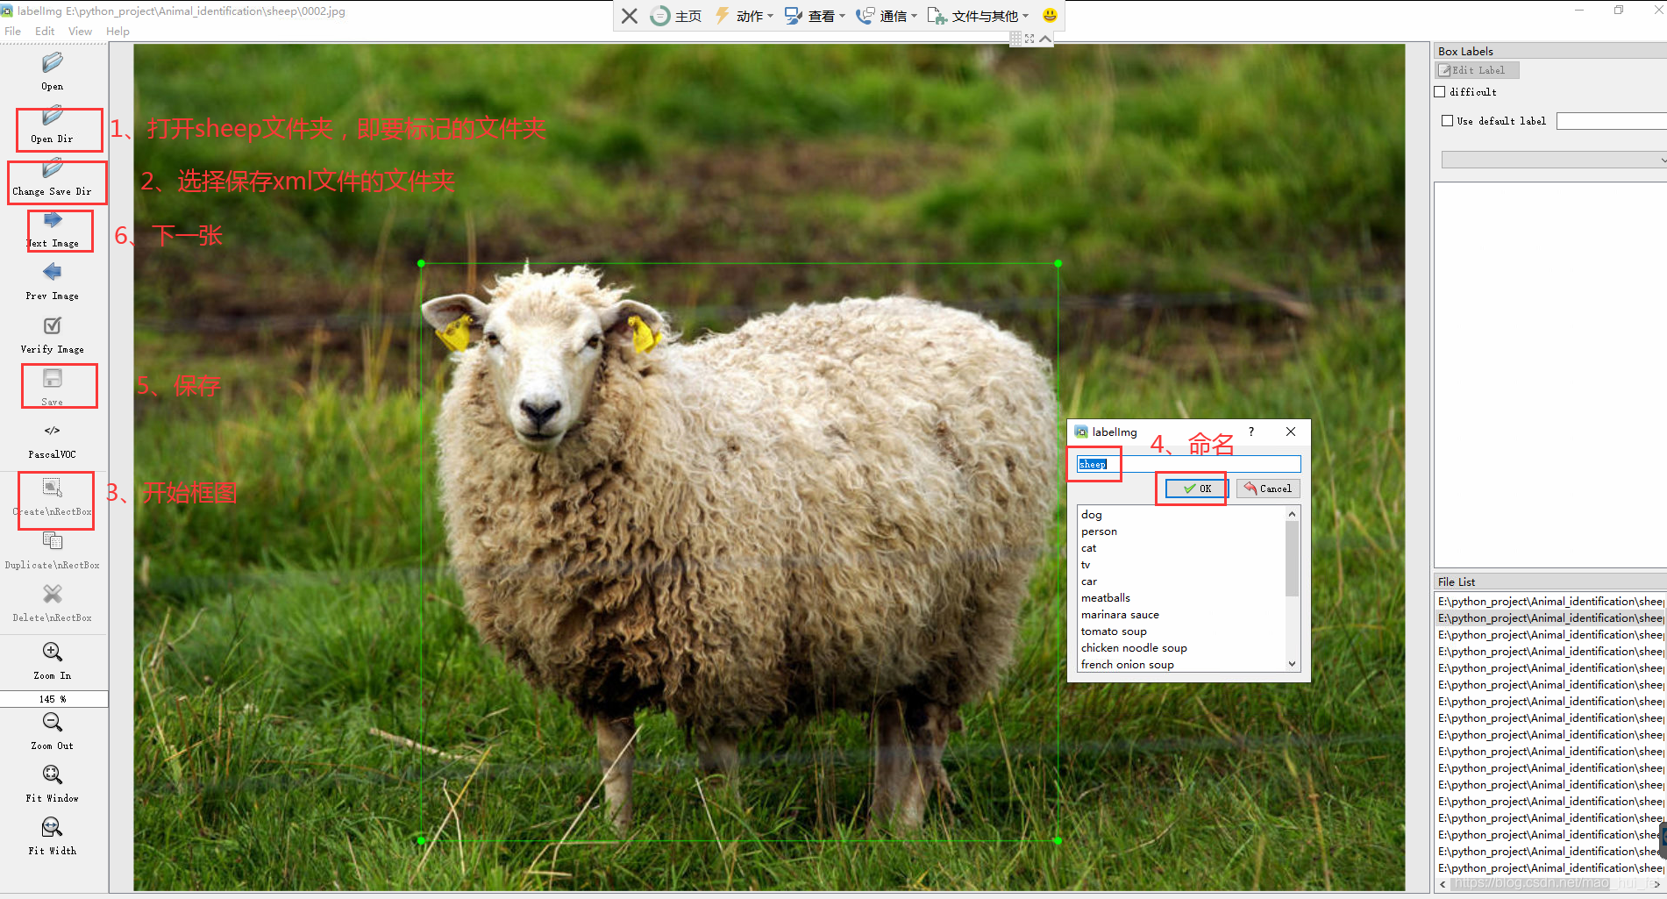Expand the default label dropdown
Viewport: 1667px width, 899px height.
click(x=1660, y=159)
